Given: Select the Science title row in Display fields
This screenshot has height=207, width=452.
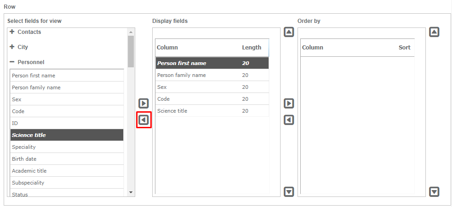Looking at the screenshot, I should click(x=172, y=111).
